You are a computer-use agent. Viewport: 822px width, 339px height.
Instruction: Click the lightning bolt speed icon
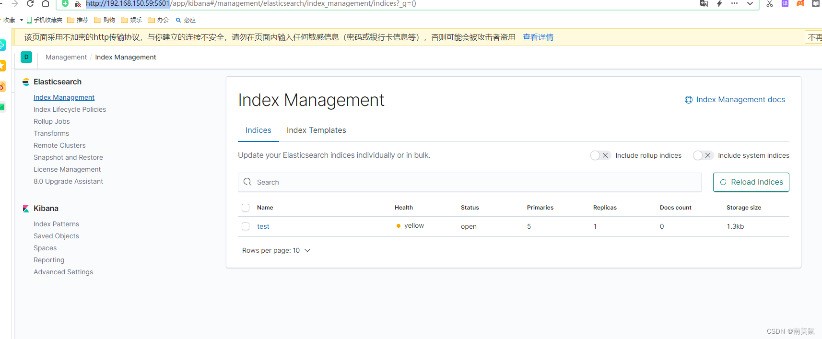[x=719, y=3]
